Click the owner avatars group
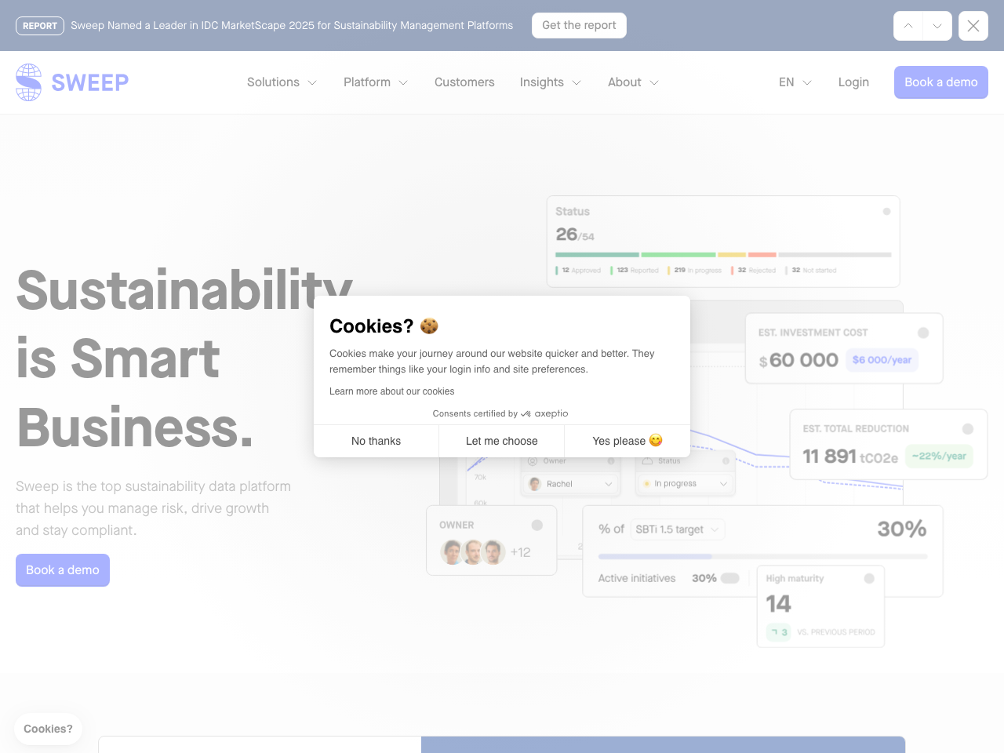This screenshot has width=1004, height=753. (473, 552)
